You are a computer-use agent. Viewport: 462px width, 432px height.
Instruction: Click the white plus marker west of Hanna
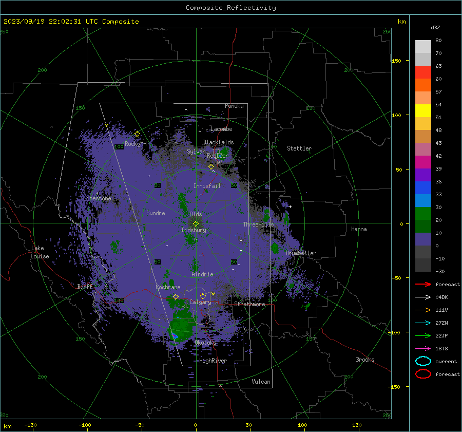point(290,206)
